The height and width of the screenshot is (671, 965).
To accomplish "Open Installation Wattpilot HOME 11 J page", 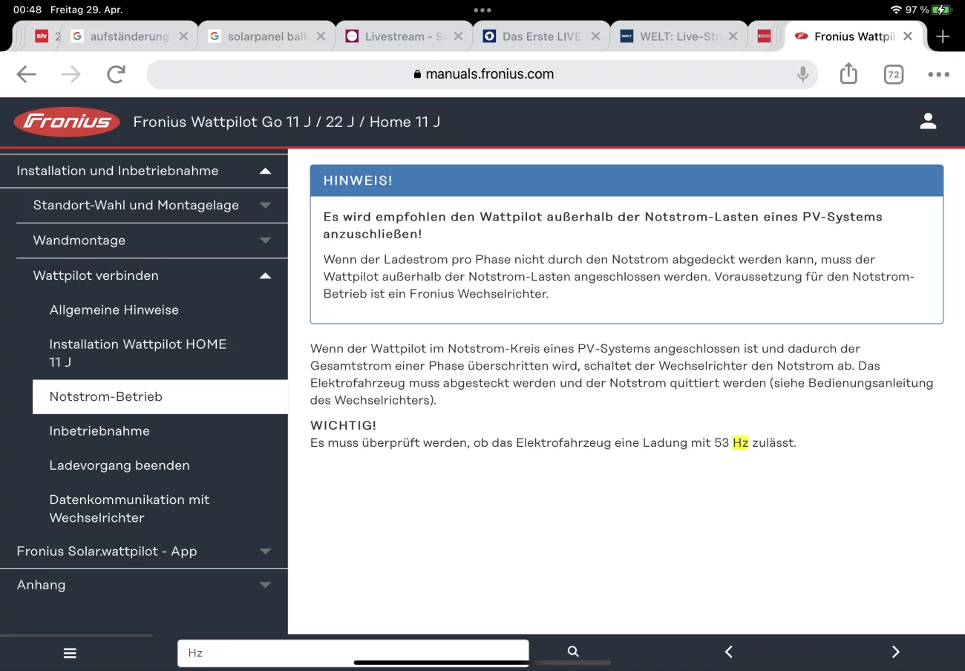I will (x=137, y=353).
